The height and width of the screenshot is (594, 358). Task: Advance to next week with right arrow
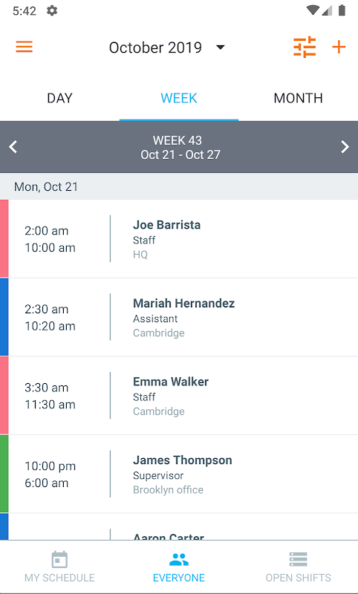(345, 146)
